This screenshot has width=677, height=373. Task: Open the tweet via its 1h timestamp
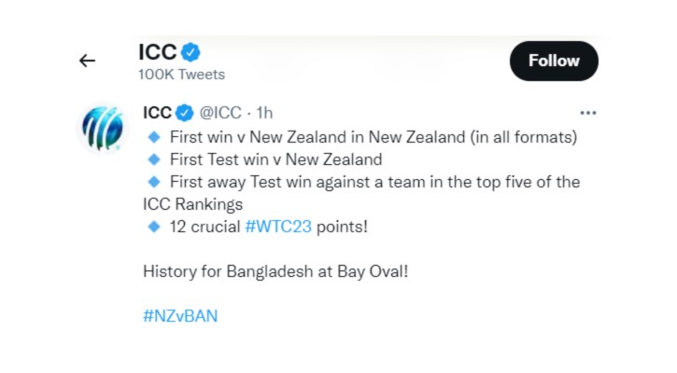click(x=264, y=113)
